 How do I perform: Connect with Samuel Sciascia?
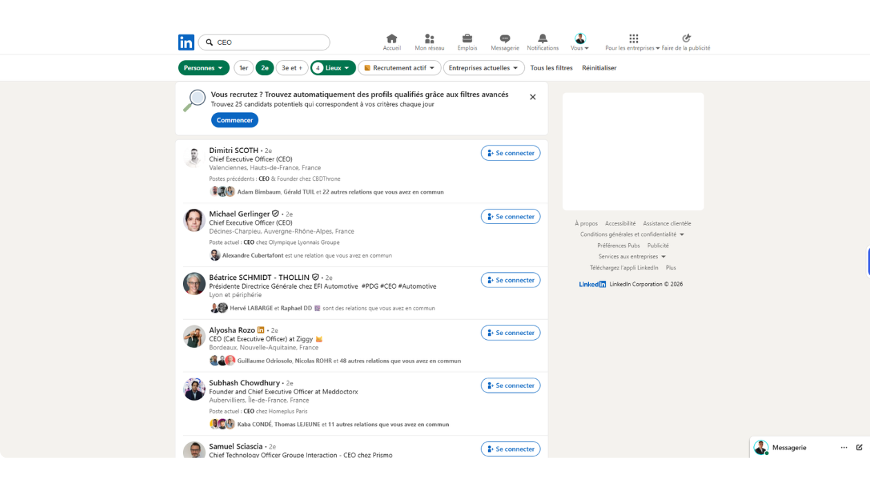pyautogui.click(x=510, y=449)
